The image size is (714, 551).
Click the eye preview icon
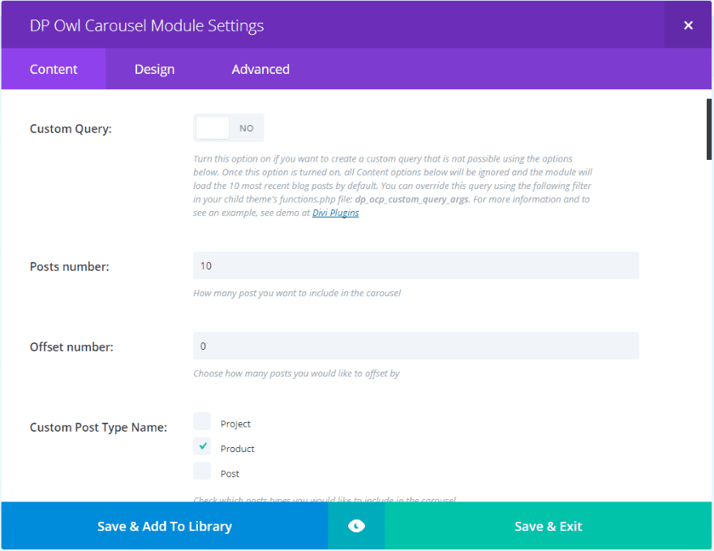356,527
